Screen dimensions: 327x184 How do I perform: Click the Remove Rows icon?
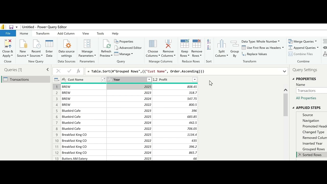tap(197, 44)
